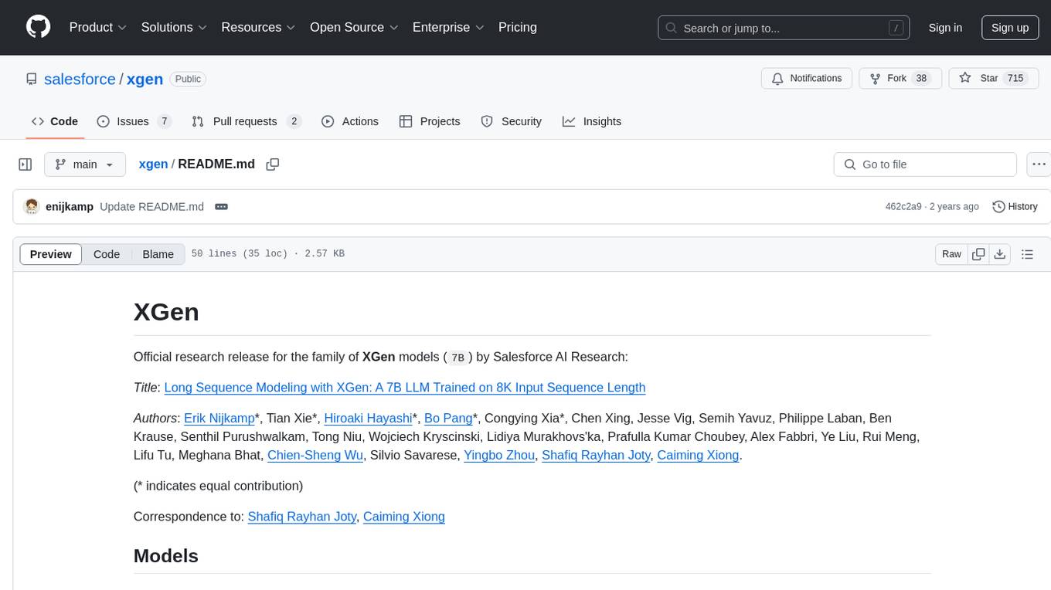This screenshot has width=1051, height=590.
Task: Go to xgen root in breadcrumb
Action: (153, 164)
